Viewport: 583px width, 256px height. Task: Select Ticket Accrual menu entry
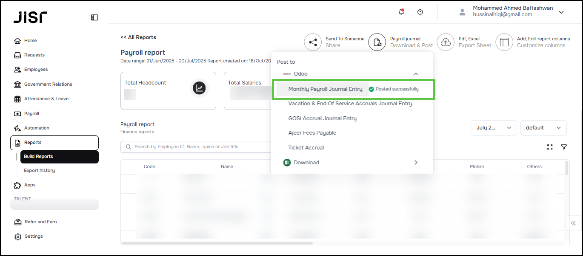[x=306, y=148]
